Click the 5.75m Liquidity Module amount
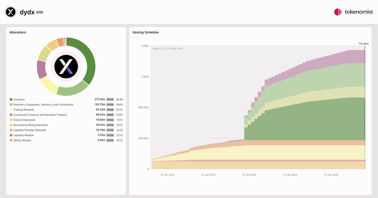The width and height of the screenshot is (378, 198). 101,135
